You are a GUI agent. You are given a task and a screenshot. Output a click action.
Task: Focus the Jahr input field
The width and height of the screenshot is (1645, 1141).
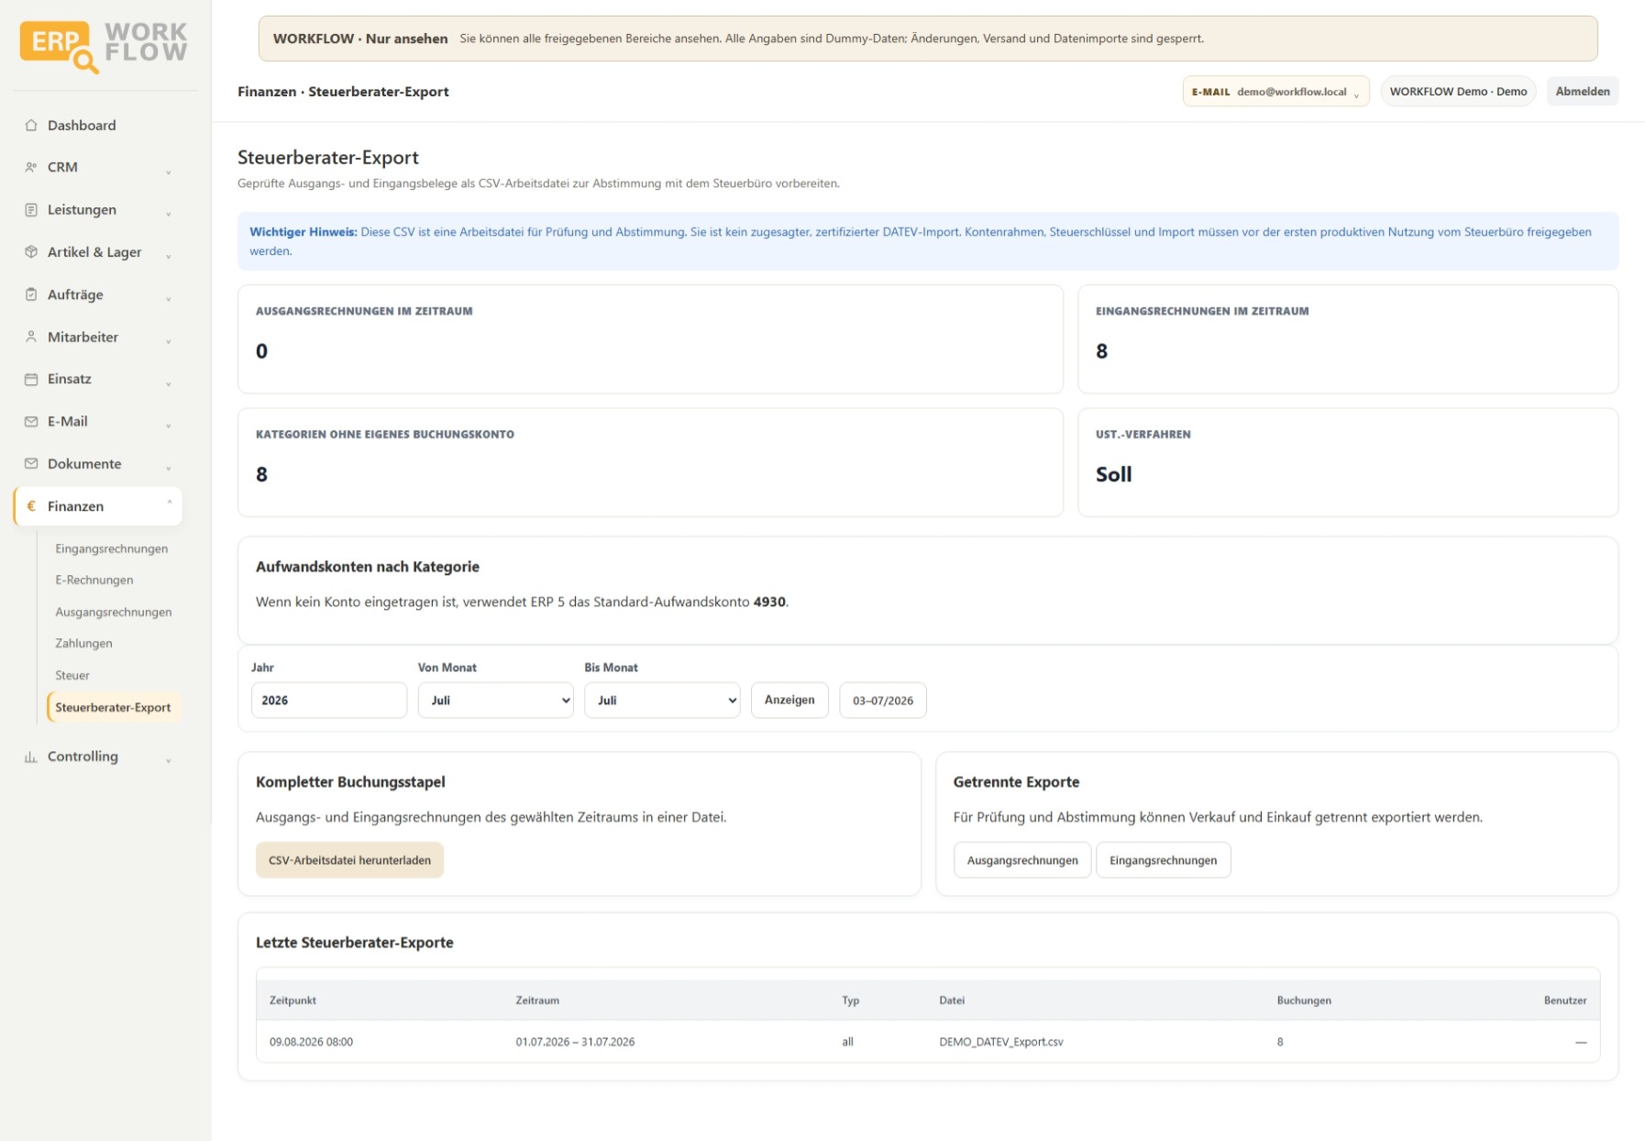(329, 700)
